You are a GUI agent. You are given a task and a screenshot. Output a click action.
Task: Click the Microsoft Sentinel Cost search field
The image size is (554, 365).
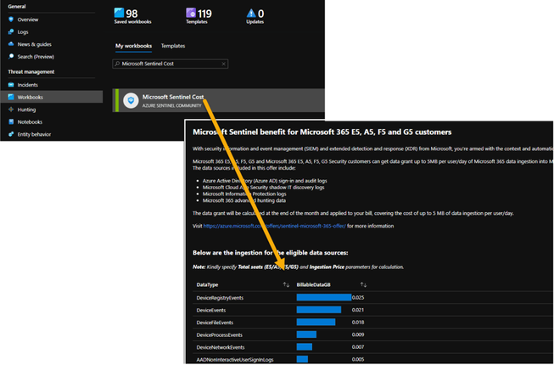[171, 64]
